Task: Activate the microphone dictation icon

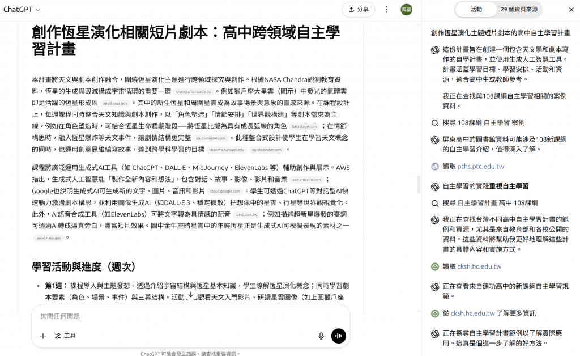Action: point(321,336)
